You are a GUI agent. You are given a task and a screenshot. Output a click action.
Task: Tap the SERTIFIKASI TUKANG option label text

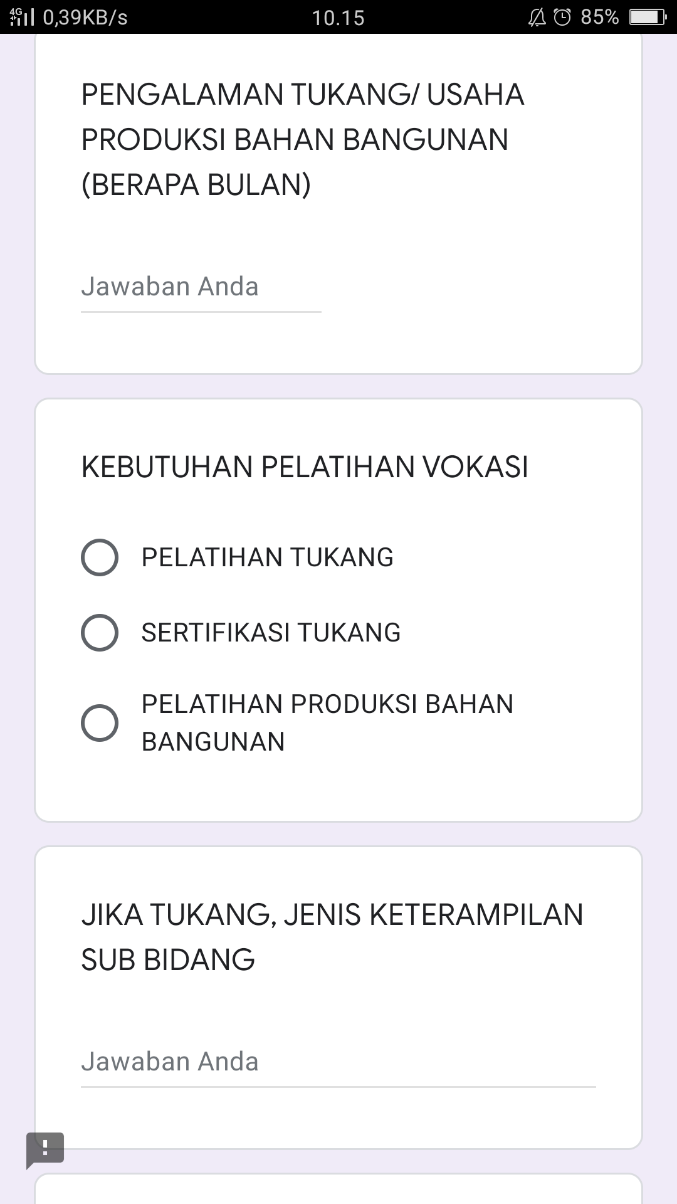(271, 633)
